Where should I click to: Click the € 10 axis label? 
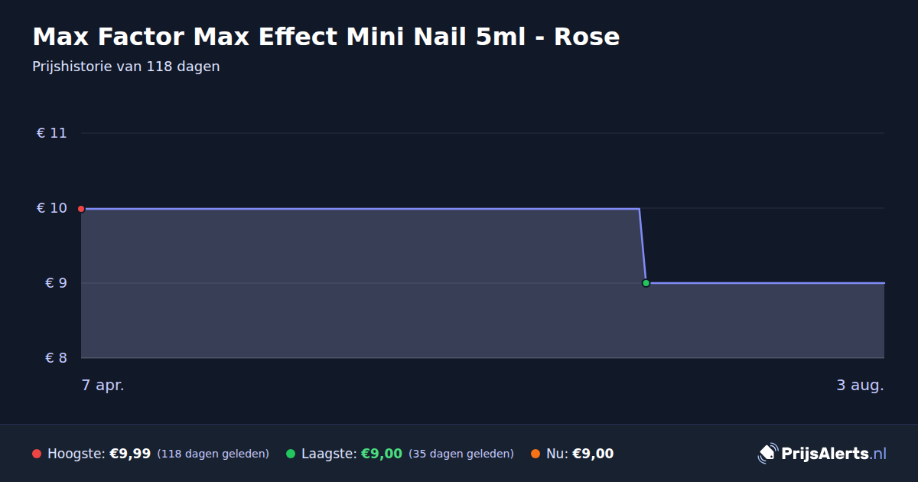click(52, 208)
